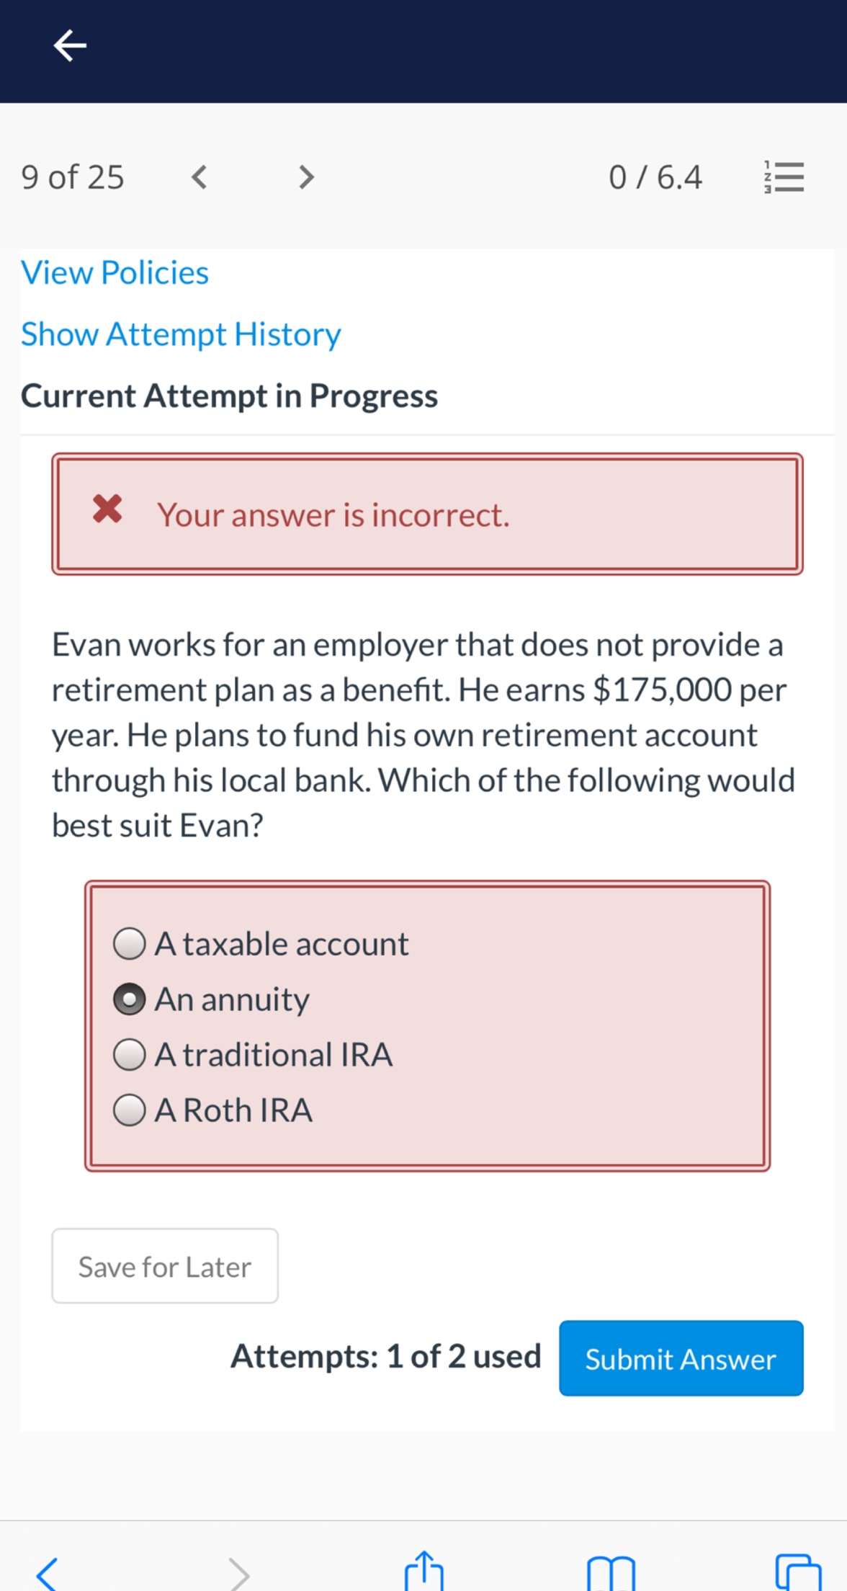Tap the 0 / 6.4 score display
The height and width of the screenshot is (1591, 847).
656,176
